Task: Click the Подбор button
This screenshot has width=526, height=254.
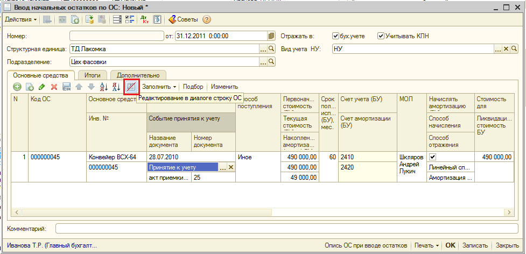Action: coord(193,87)
